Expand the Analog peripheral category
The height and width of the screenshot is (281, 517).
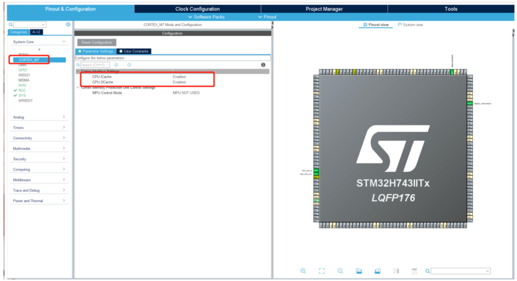tap(39, 117)
